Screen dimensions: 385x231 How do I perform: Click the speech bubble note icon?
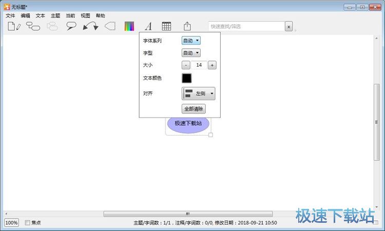point(71,26)
